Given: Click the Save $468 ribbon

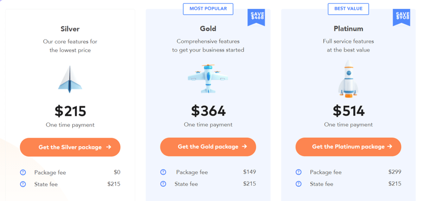Looking at the screenshot, I should pos(257,17).
